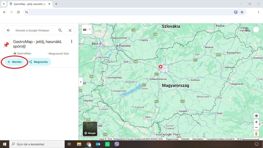
Task: Go forward in browser history
Action: coord(11,12)
